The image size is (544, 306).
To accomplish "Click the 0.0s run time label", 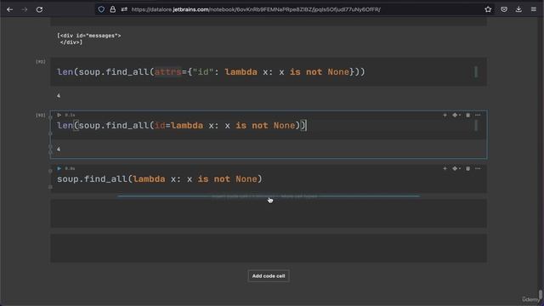I will pyautogui.click(x=70, y=168).
